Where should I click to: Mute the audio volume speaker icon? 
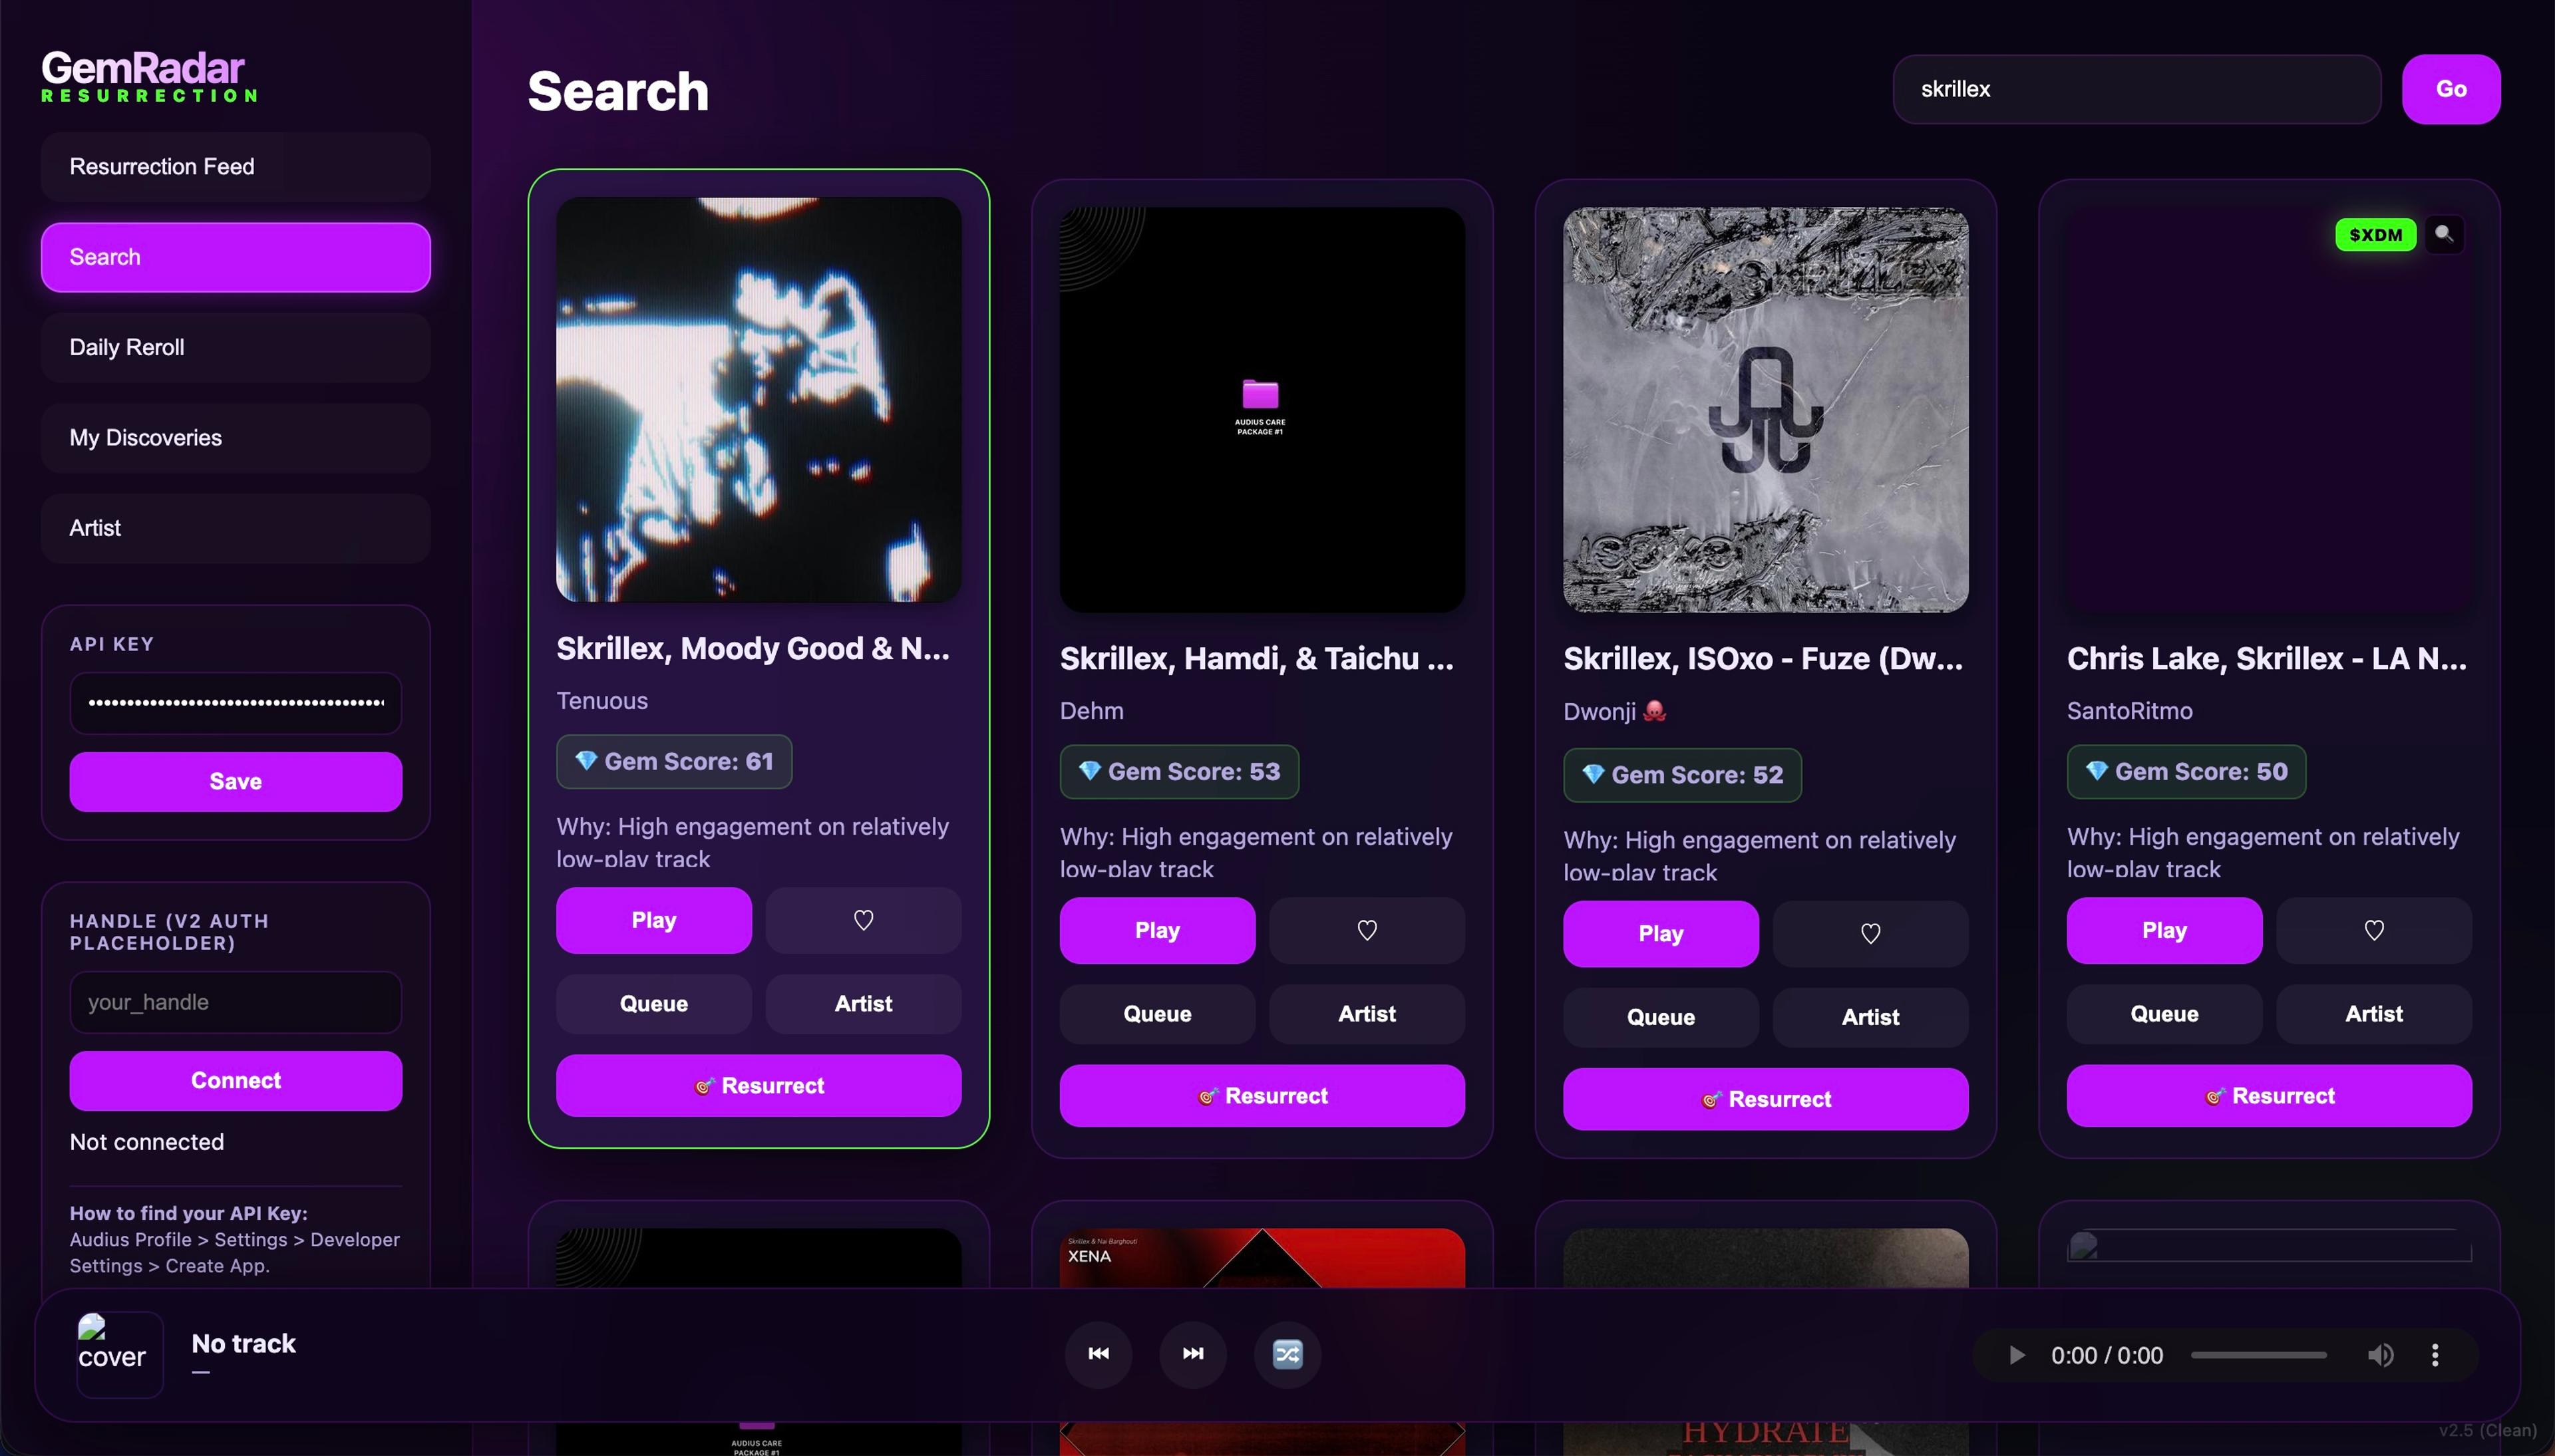point(2380,1355)
